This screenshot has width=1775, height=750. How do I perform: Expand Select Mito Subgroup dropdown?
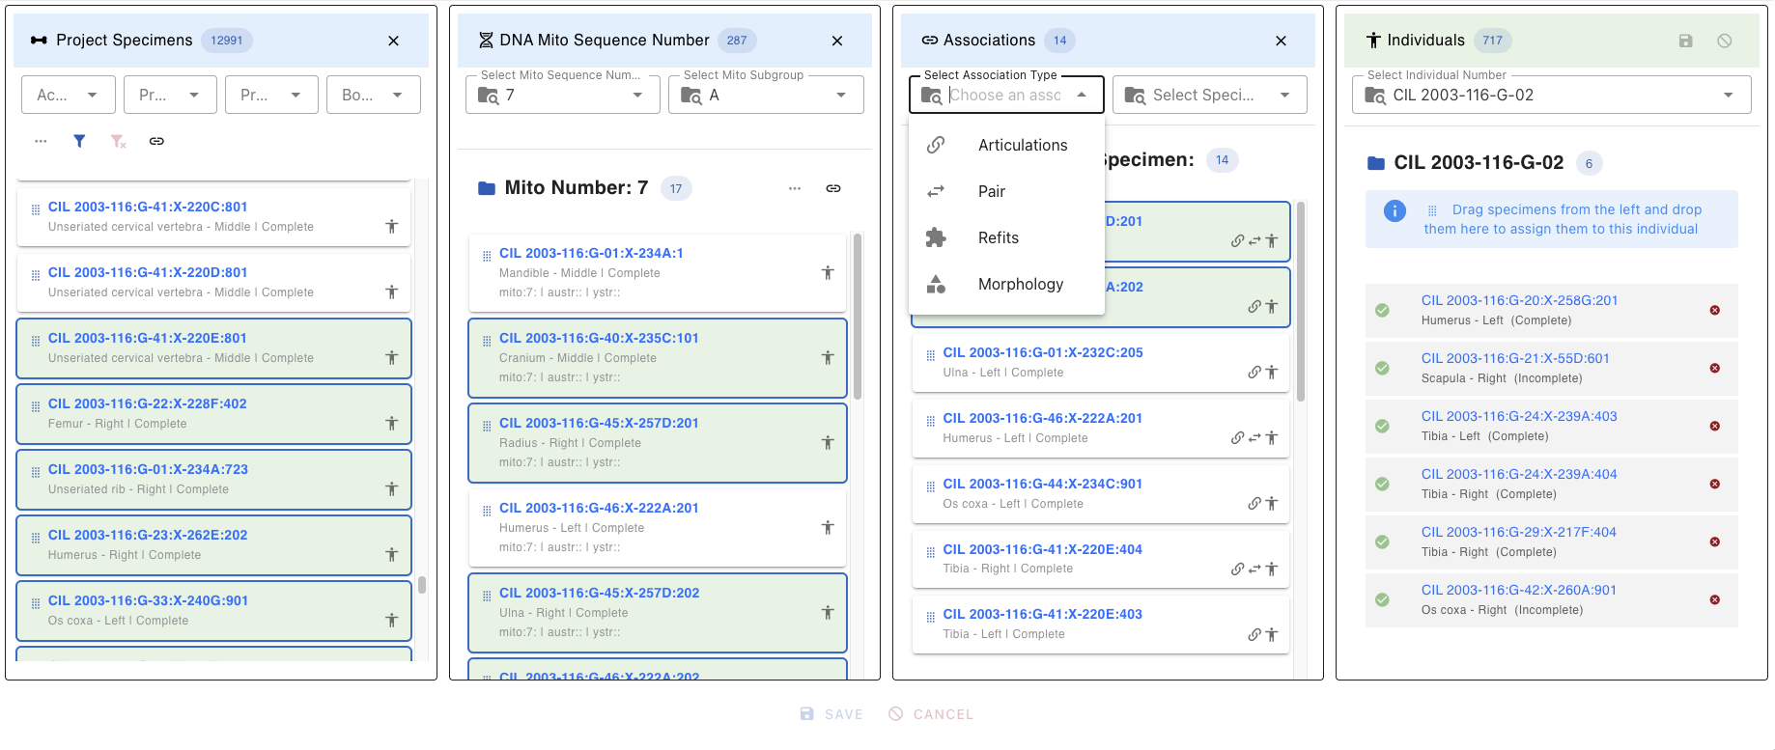click(841, 95)
